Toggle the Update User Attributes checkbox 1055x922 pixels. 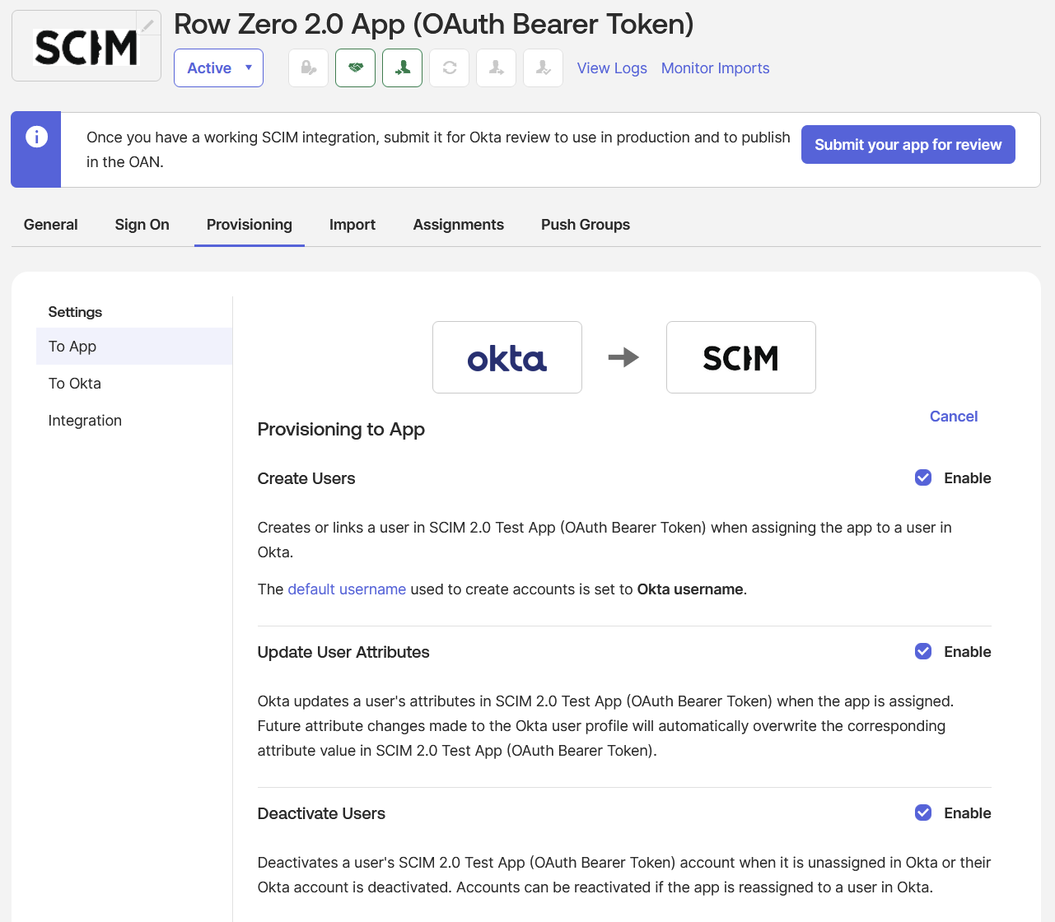(922, 651)
